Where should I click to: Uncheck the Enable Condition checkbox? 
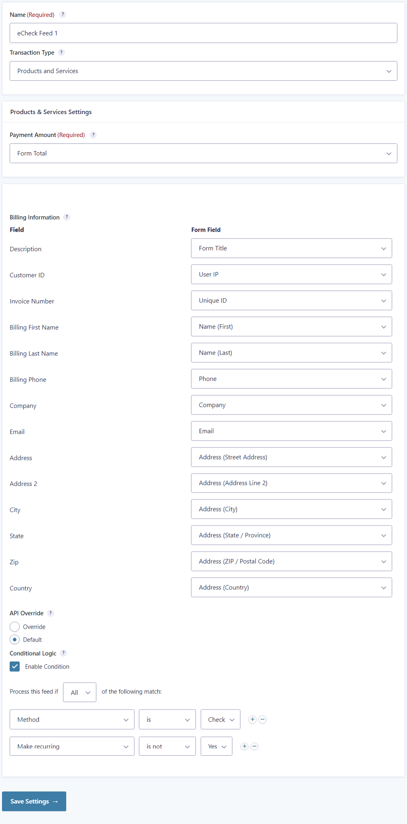point(15,667)
